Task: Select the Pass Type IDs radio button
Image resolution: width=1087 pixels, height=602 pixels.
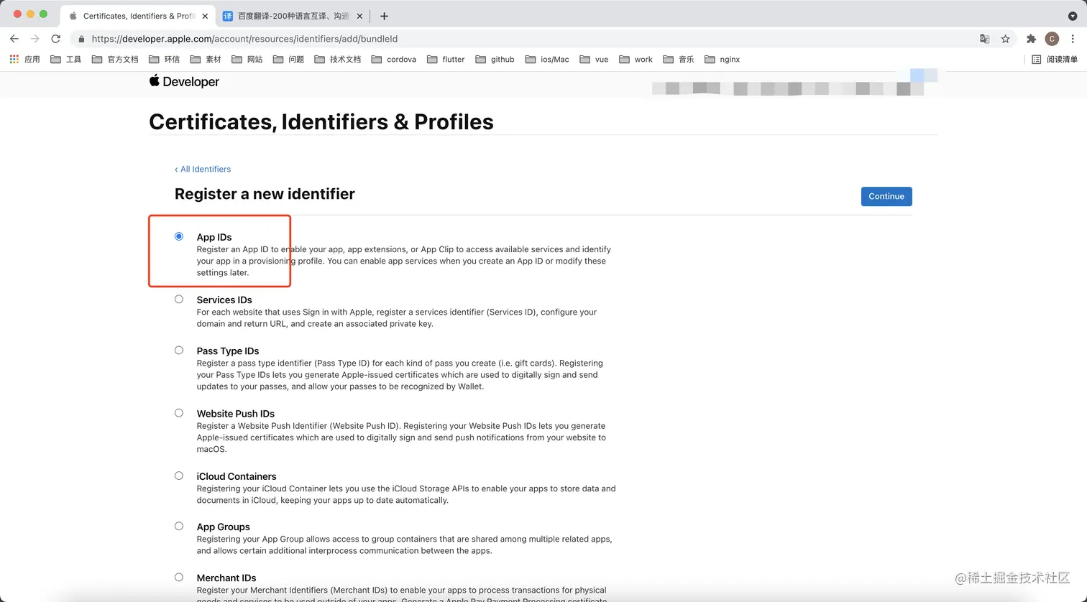Action: tap(179, 350)
